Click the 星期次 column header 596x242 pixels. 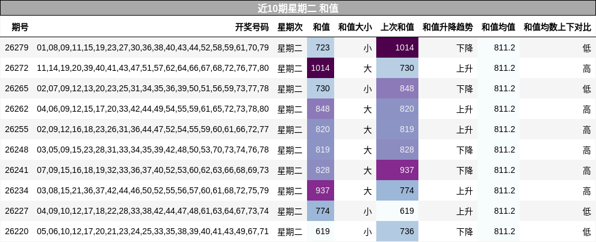coord(290,27)
